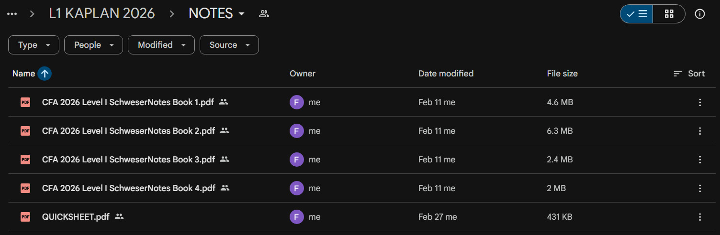Click owner avatar in Book 4 row
The image size is (720, 235).
pos(297,188)
